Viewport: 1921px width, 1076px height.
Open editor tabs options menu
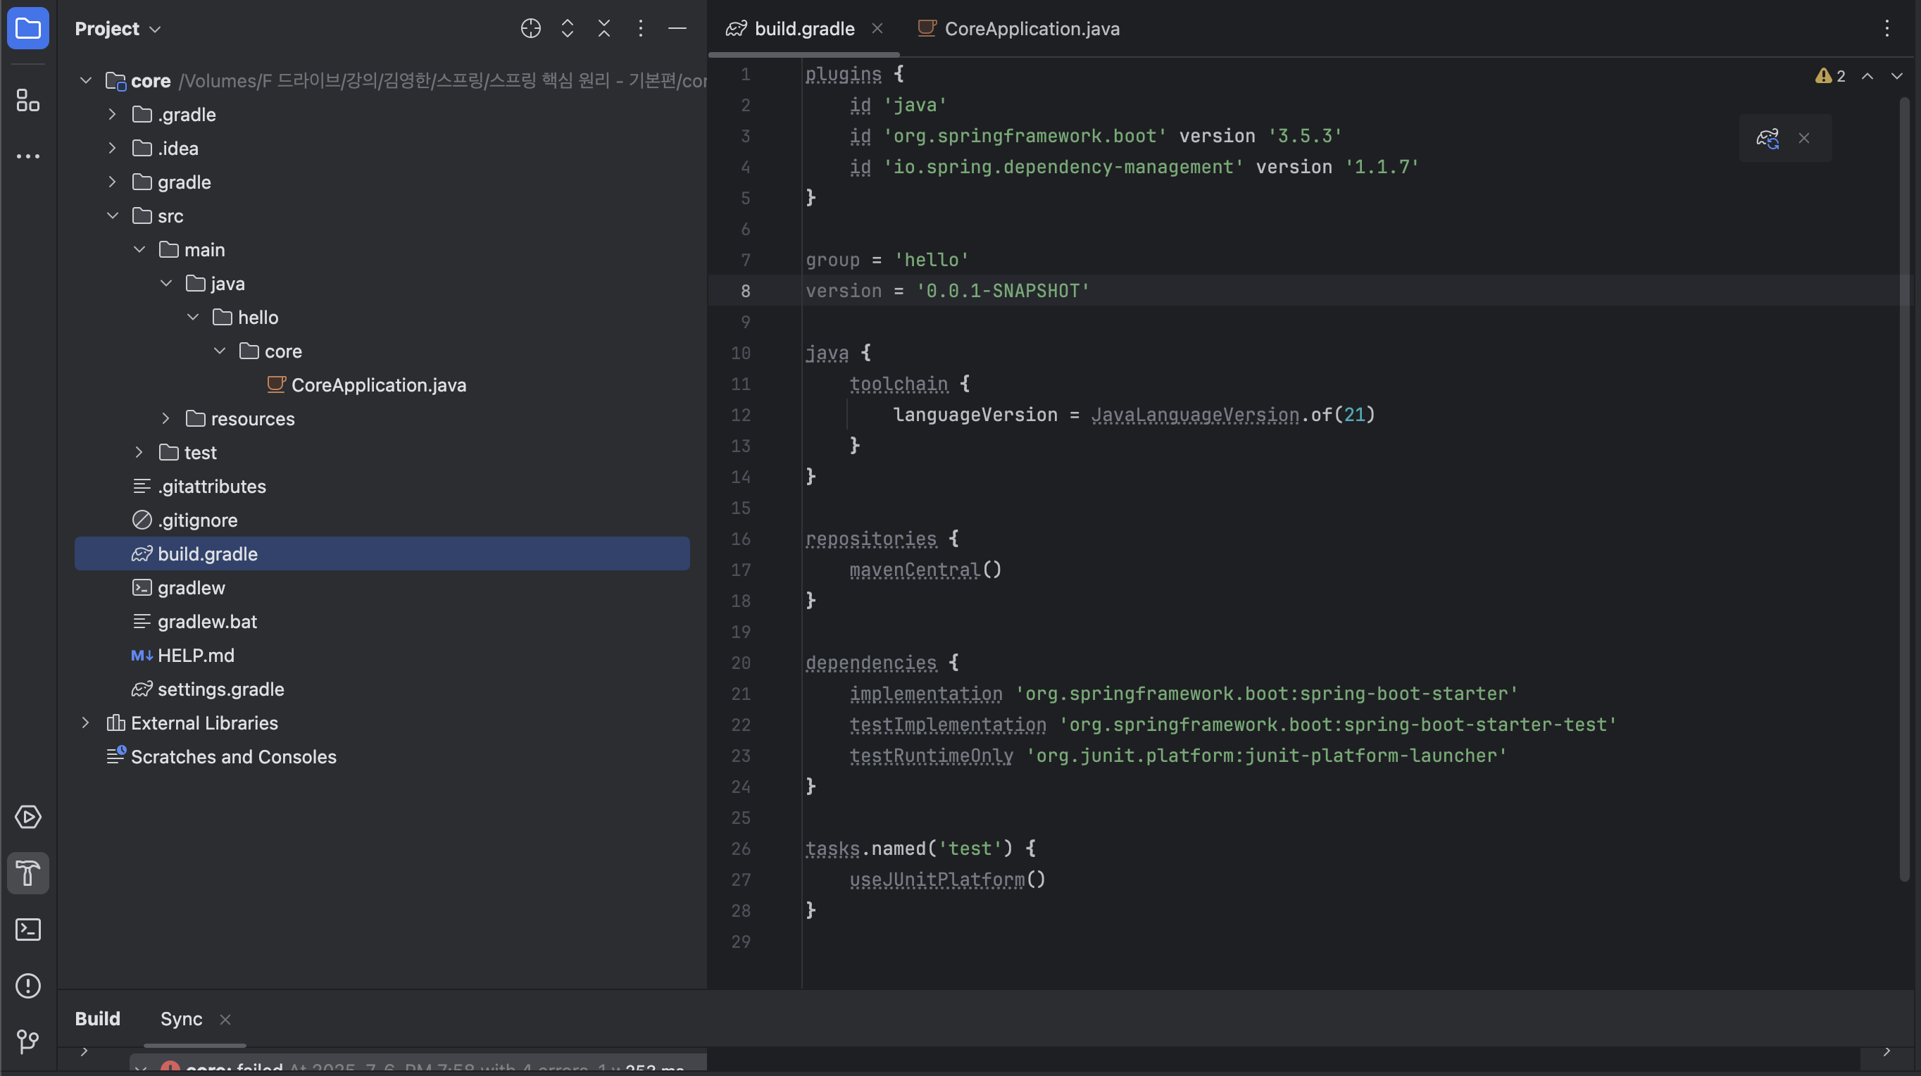point(1887,28)
